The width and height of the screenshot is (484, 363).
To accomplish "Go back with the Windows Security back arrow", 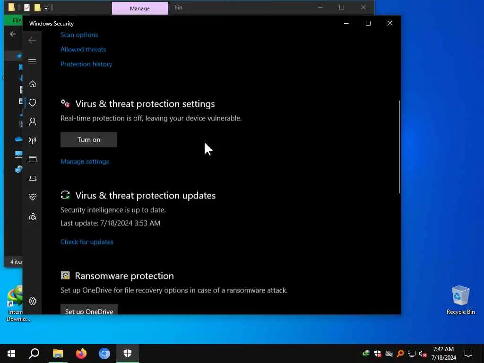I will point(32,40).
